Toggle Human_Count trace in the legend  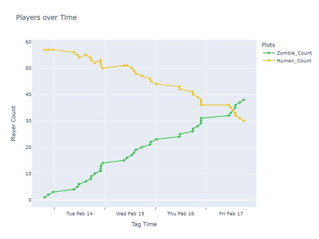click(287, 61)
